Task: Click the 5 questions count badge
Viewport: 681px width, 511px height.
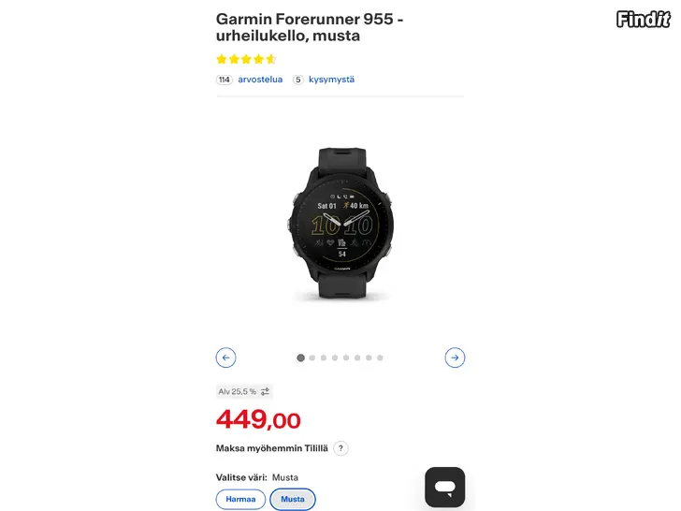Action: (x=297, y=80)
